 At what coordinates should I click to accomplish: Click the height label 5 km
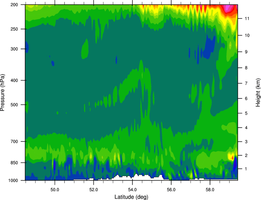(246, 114)
